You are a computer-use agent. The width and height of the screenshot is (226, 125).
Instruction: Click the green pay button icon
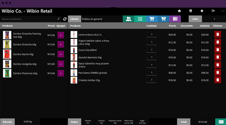(x=221, y=122)
